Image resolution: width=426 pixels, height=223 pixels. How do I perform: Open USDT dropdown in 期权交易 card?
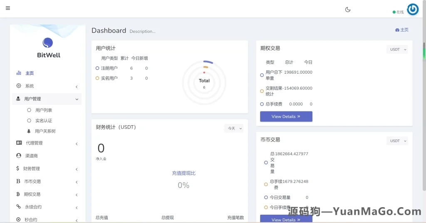(x=397, y=50)
